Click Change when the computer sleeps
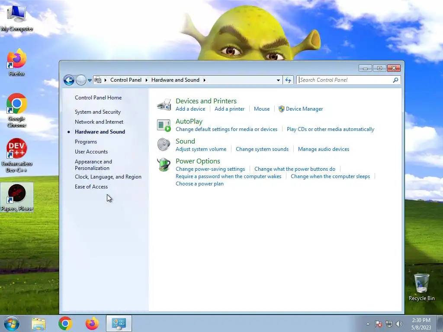Screen dimensions: 443x332 point(330,176)
